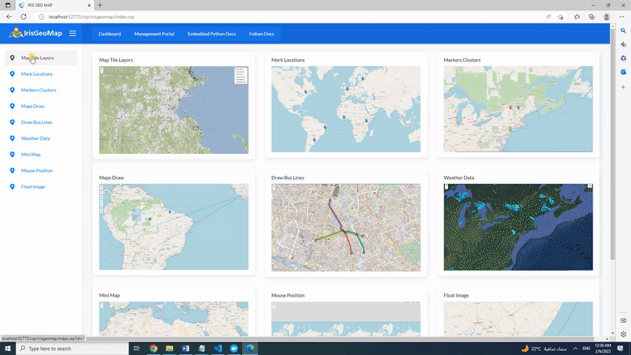631x355 pixels.
Task: Open a new browser tab
Action: pyautogui.click(x=100, y=6)
